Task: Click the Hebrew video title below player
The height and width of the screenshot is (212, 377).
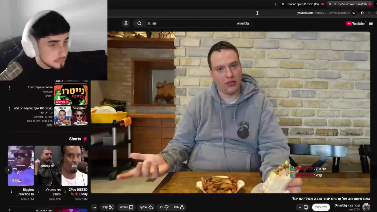Action: 331,199
